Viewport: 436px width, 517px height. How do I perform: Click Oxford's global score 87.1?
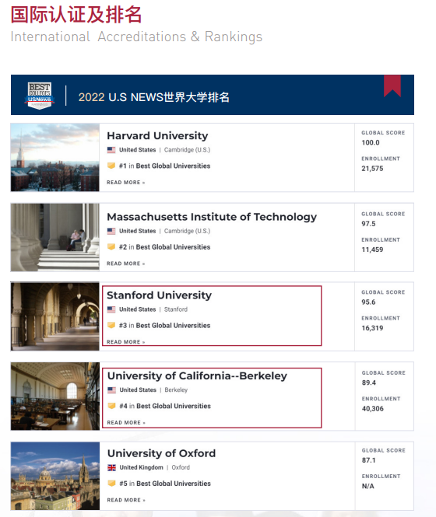point(368,460)
